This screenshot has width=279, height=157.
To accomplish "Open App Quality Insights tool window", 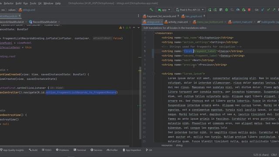I will click(x=12, y=150).
